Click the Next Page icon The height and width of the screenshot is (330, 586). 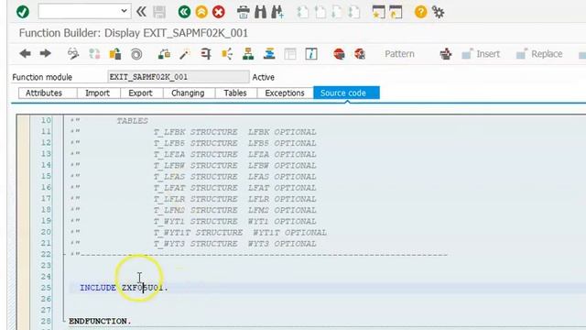[x=337, y=12]
